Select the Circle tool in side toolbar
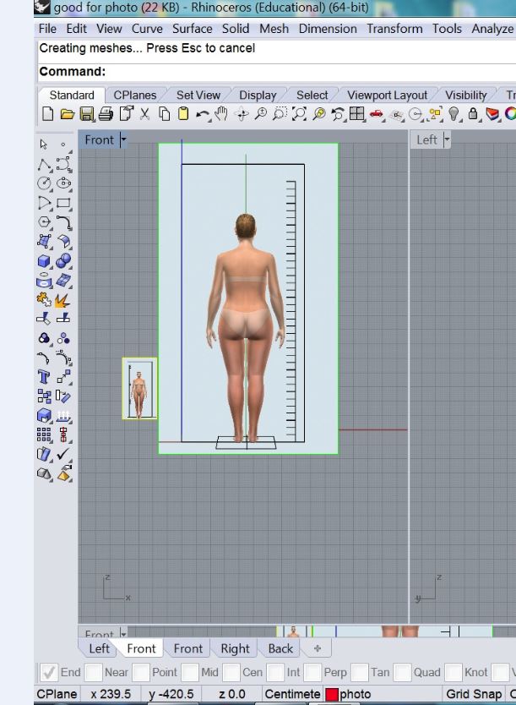The width and height of the screenshot is (516, 705). click(44, 183)
